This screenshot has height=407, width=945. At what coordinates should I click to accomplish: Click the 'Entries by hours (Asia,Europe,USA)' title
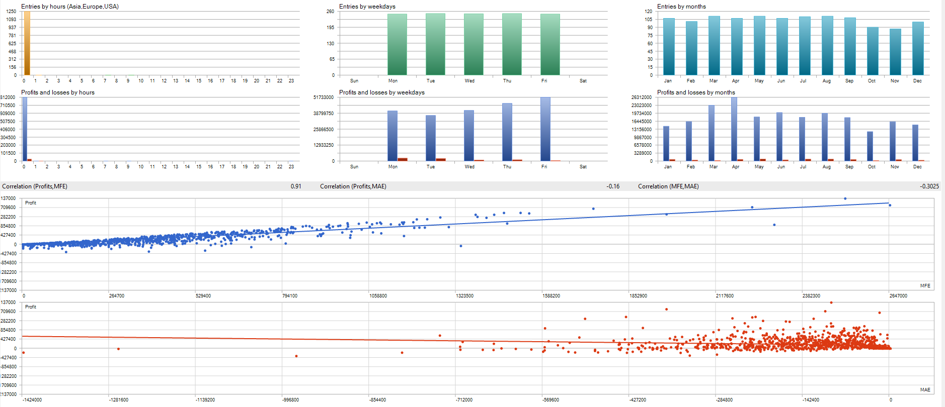70,7
